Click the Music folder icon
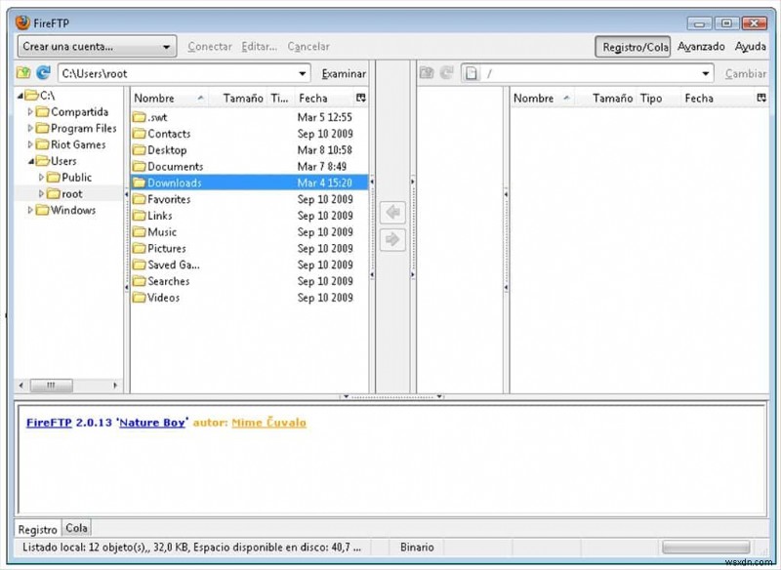 139,232
